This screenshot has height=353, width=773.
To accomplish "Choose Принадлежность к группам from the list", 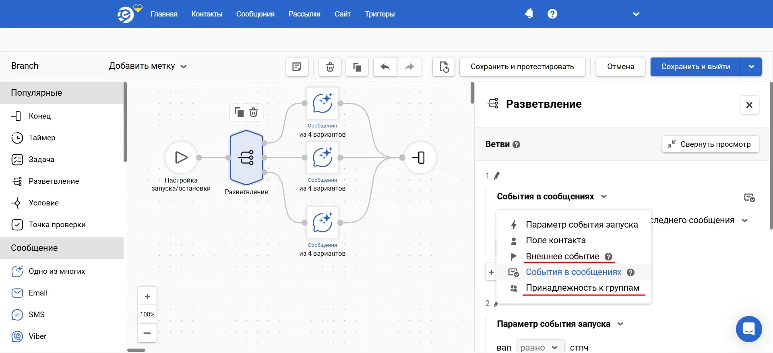I will (582, 288).
